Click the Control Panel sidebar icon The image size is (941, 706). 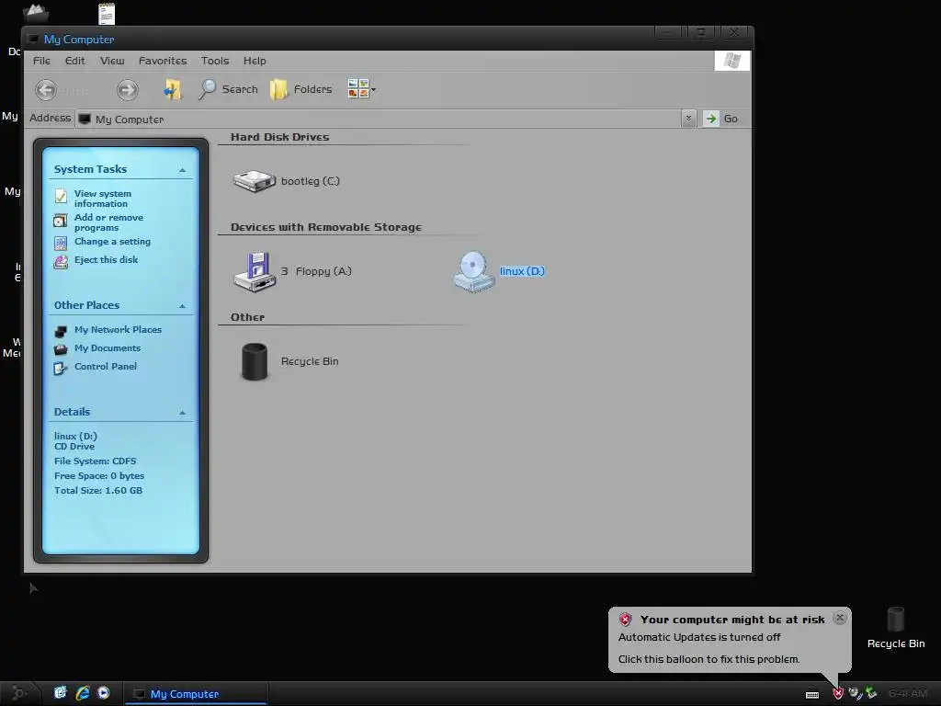[x=61, y=368]
